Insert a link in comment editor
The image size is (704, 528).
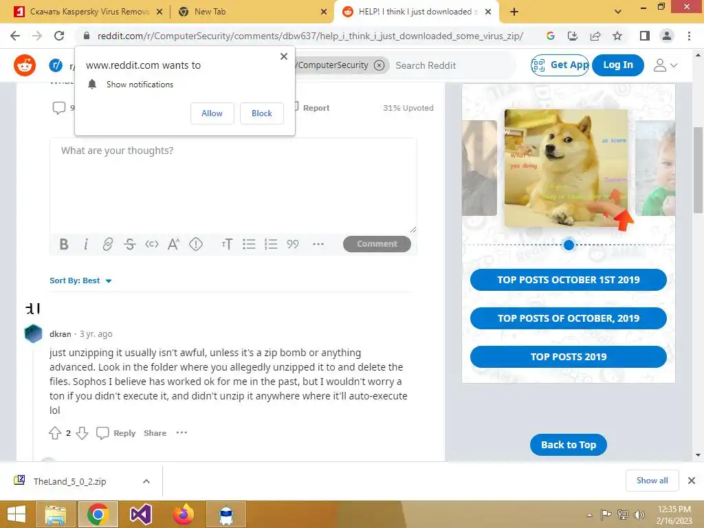108,244
